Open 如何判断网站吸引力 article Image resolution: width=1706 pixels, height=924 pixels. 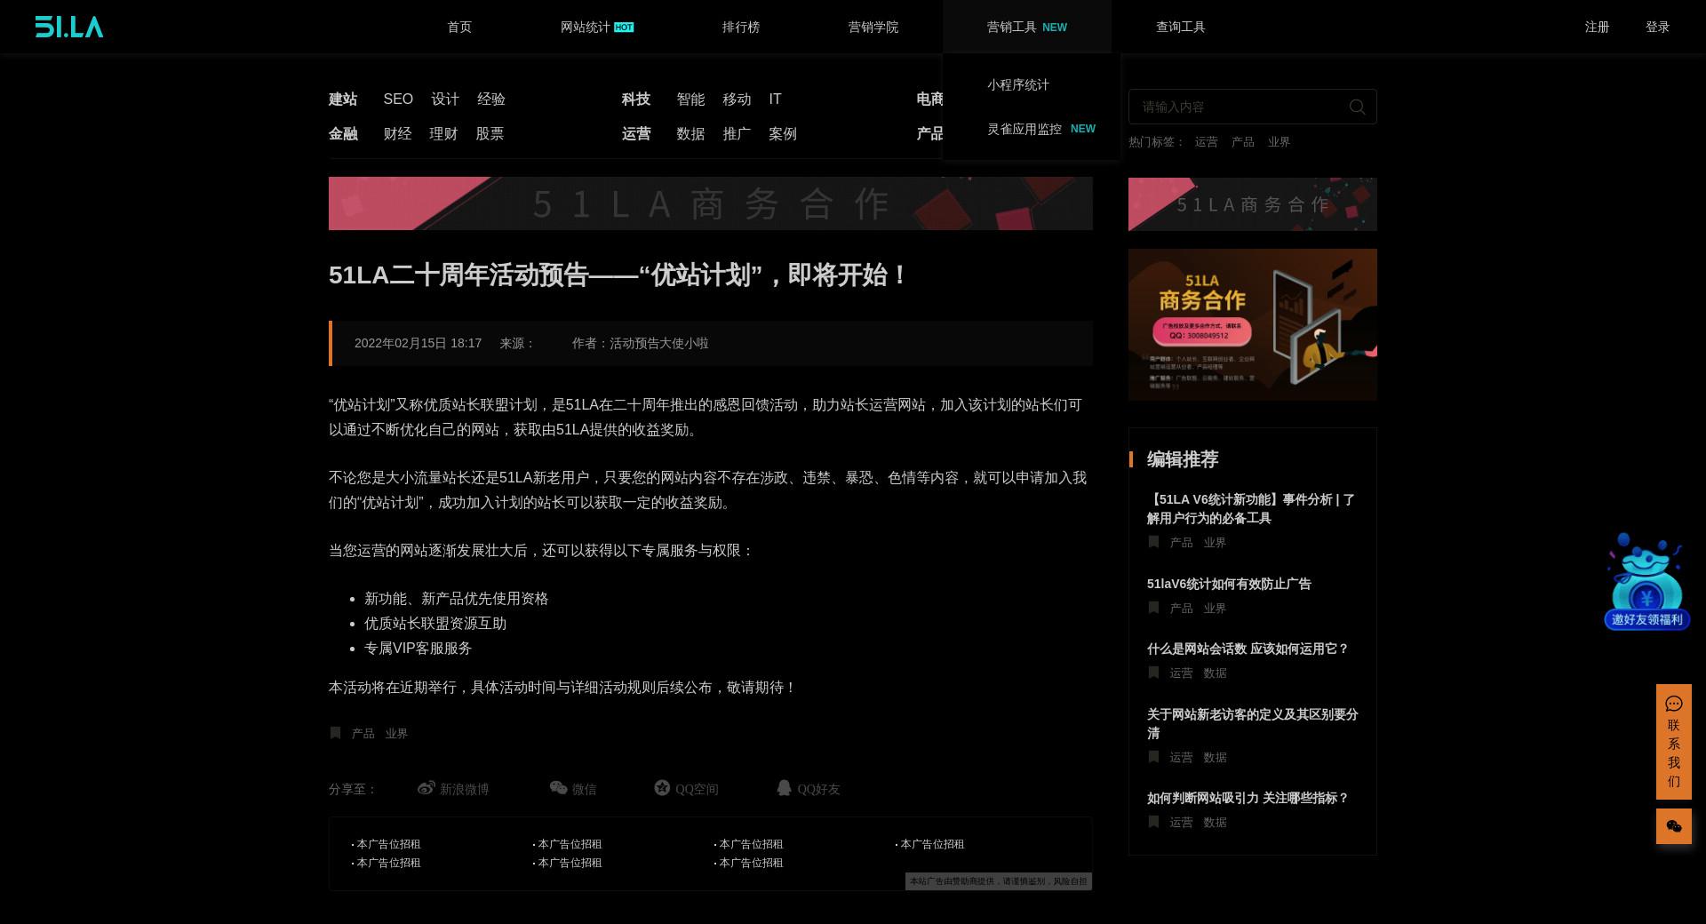(1248, 798)
